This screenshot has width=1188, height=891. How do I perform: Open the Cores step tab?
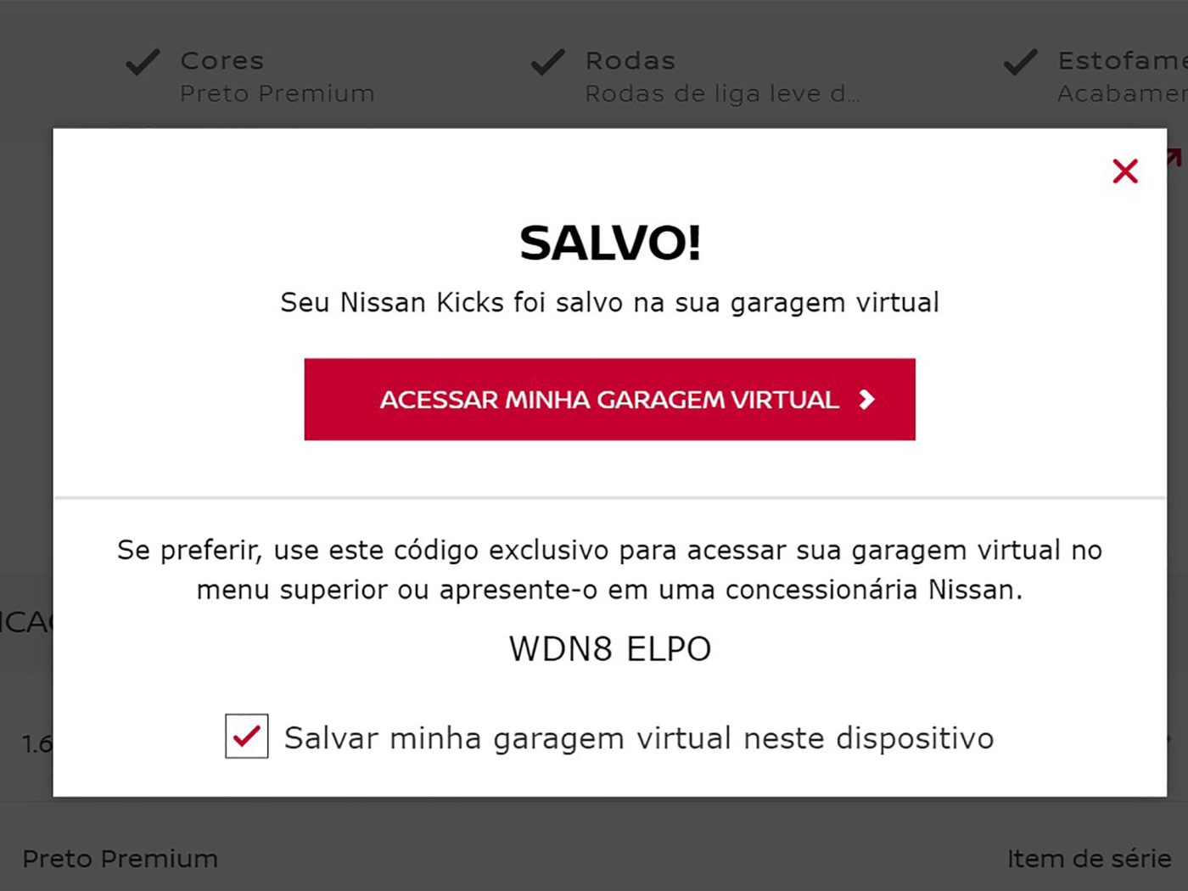click(222, 61)
